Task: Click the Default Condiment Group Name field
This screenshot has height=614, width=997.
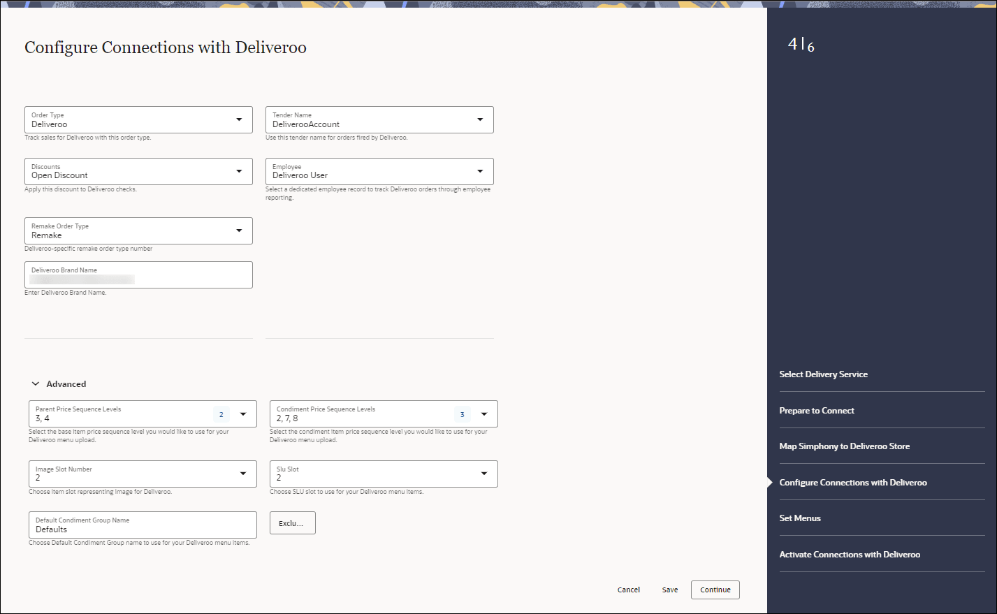Action: point(143,525)
